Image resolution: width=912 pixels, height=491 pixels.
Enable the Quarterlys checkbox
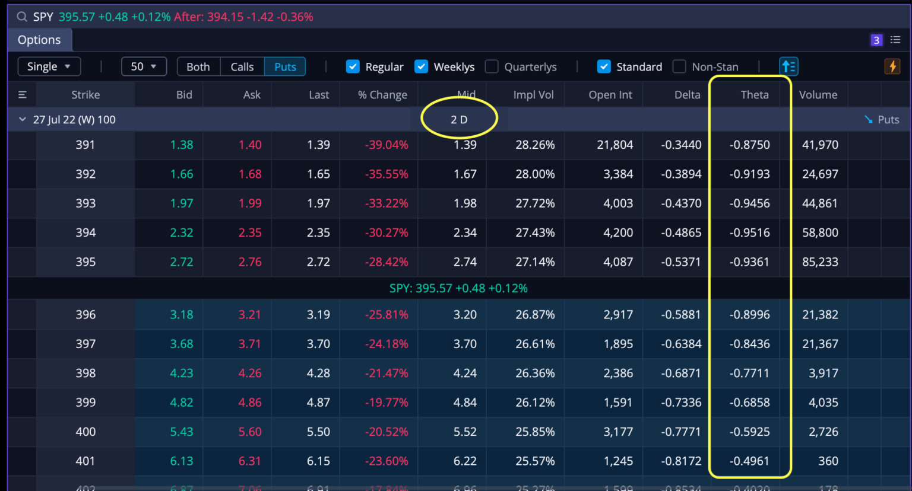(492, 66)
